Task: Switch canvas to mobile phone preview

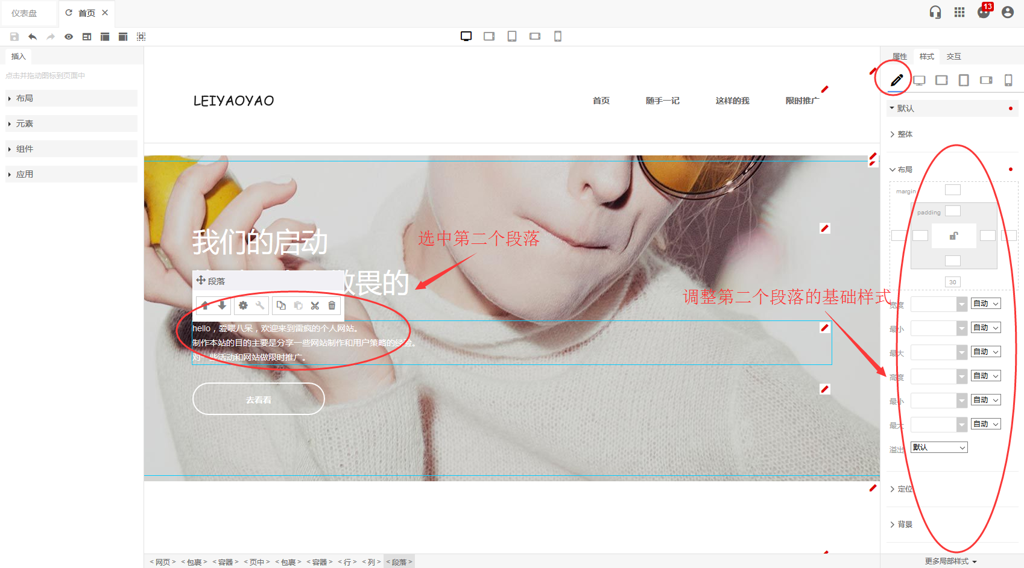Action: [558, 36]
